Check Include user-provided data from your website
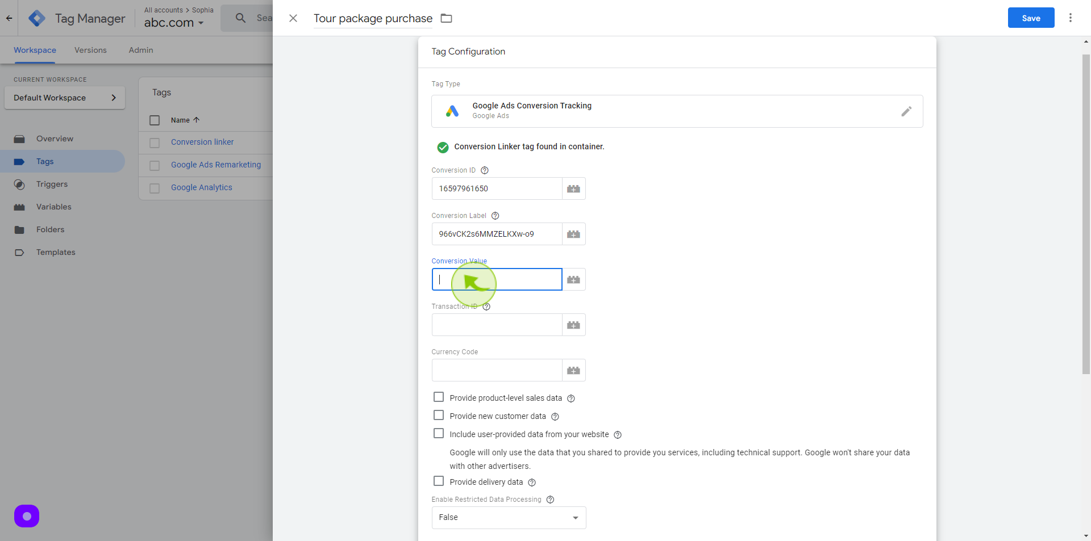 pyautogui.click(x=439, y=433)
